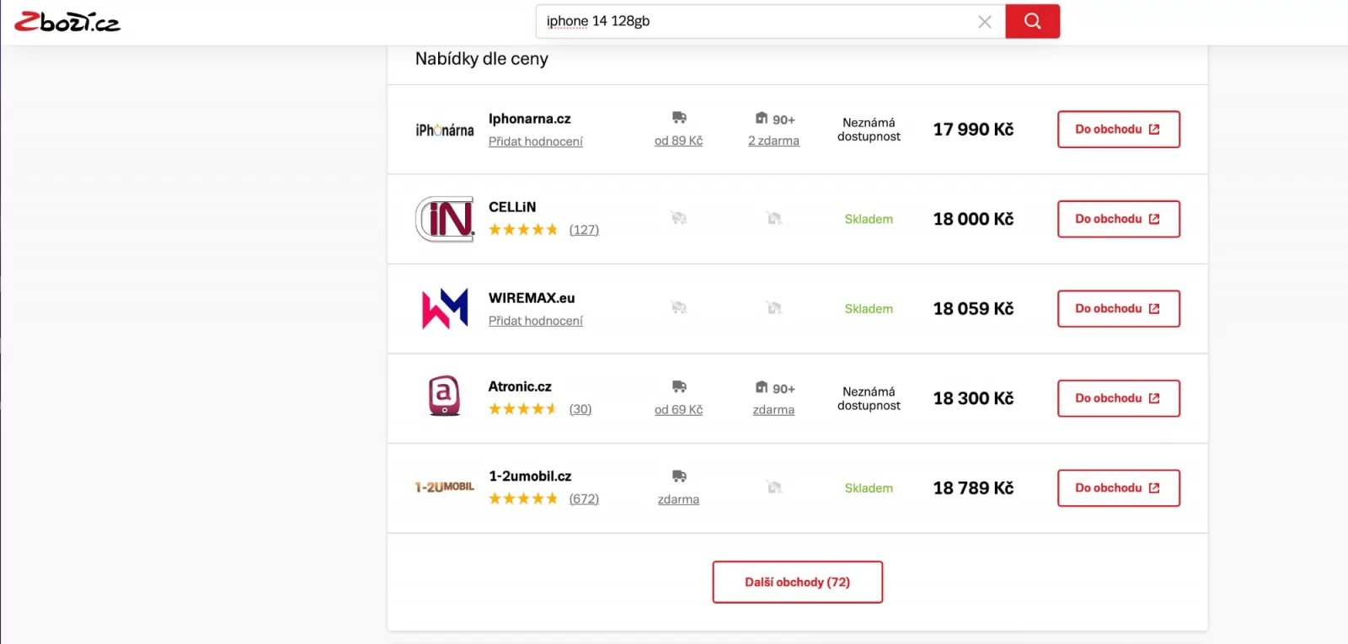
Task: Expand more shops with Další obchody (72)
Action: 797,582
